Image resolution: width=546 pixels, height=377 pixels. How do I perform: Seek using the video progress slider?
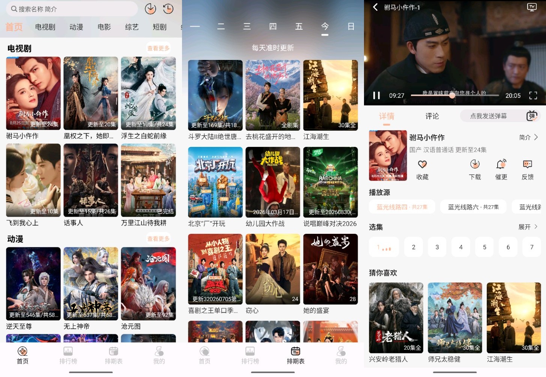[x=454, y=95]
